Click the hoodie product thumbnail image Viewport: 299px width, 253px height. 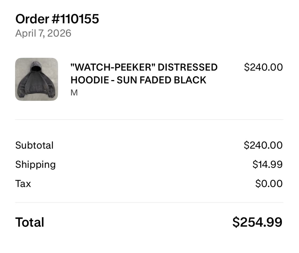pyautogui.click(x=36, y=79)
